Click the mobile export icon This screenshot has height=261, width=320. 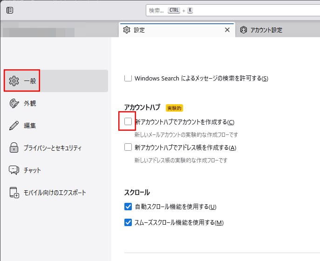point(14,193)
